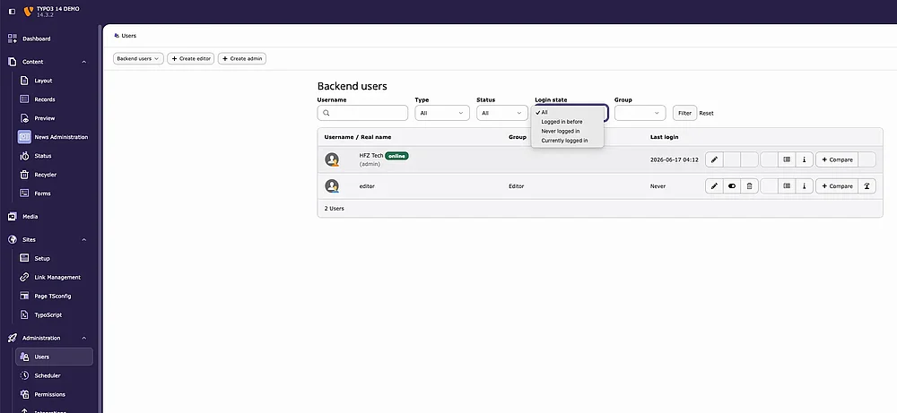
Task: Click the '2 Users' count text
Action: click(334, 209)
